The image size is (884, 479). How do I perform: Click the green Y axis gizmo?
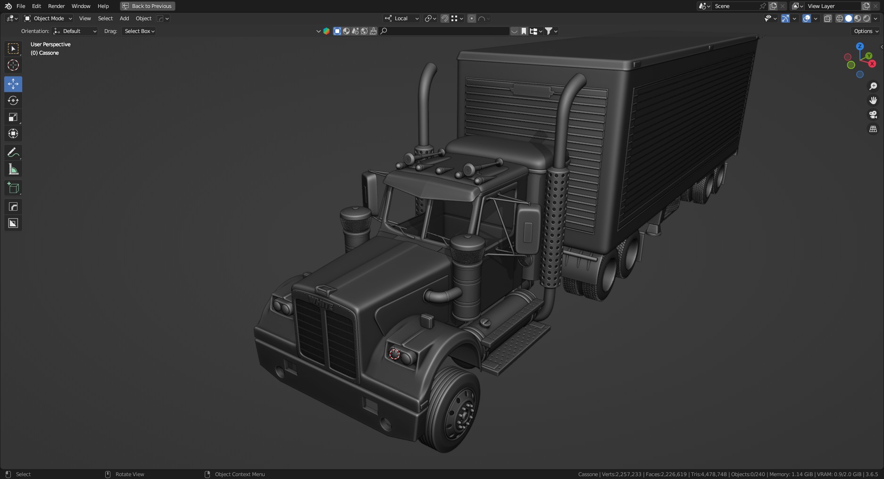868,56
